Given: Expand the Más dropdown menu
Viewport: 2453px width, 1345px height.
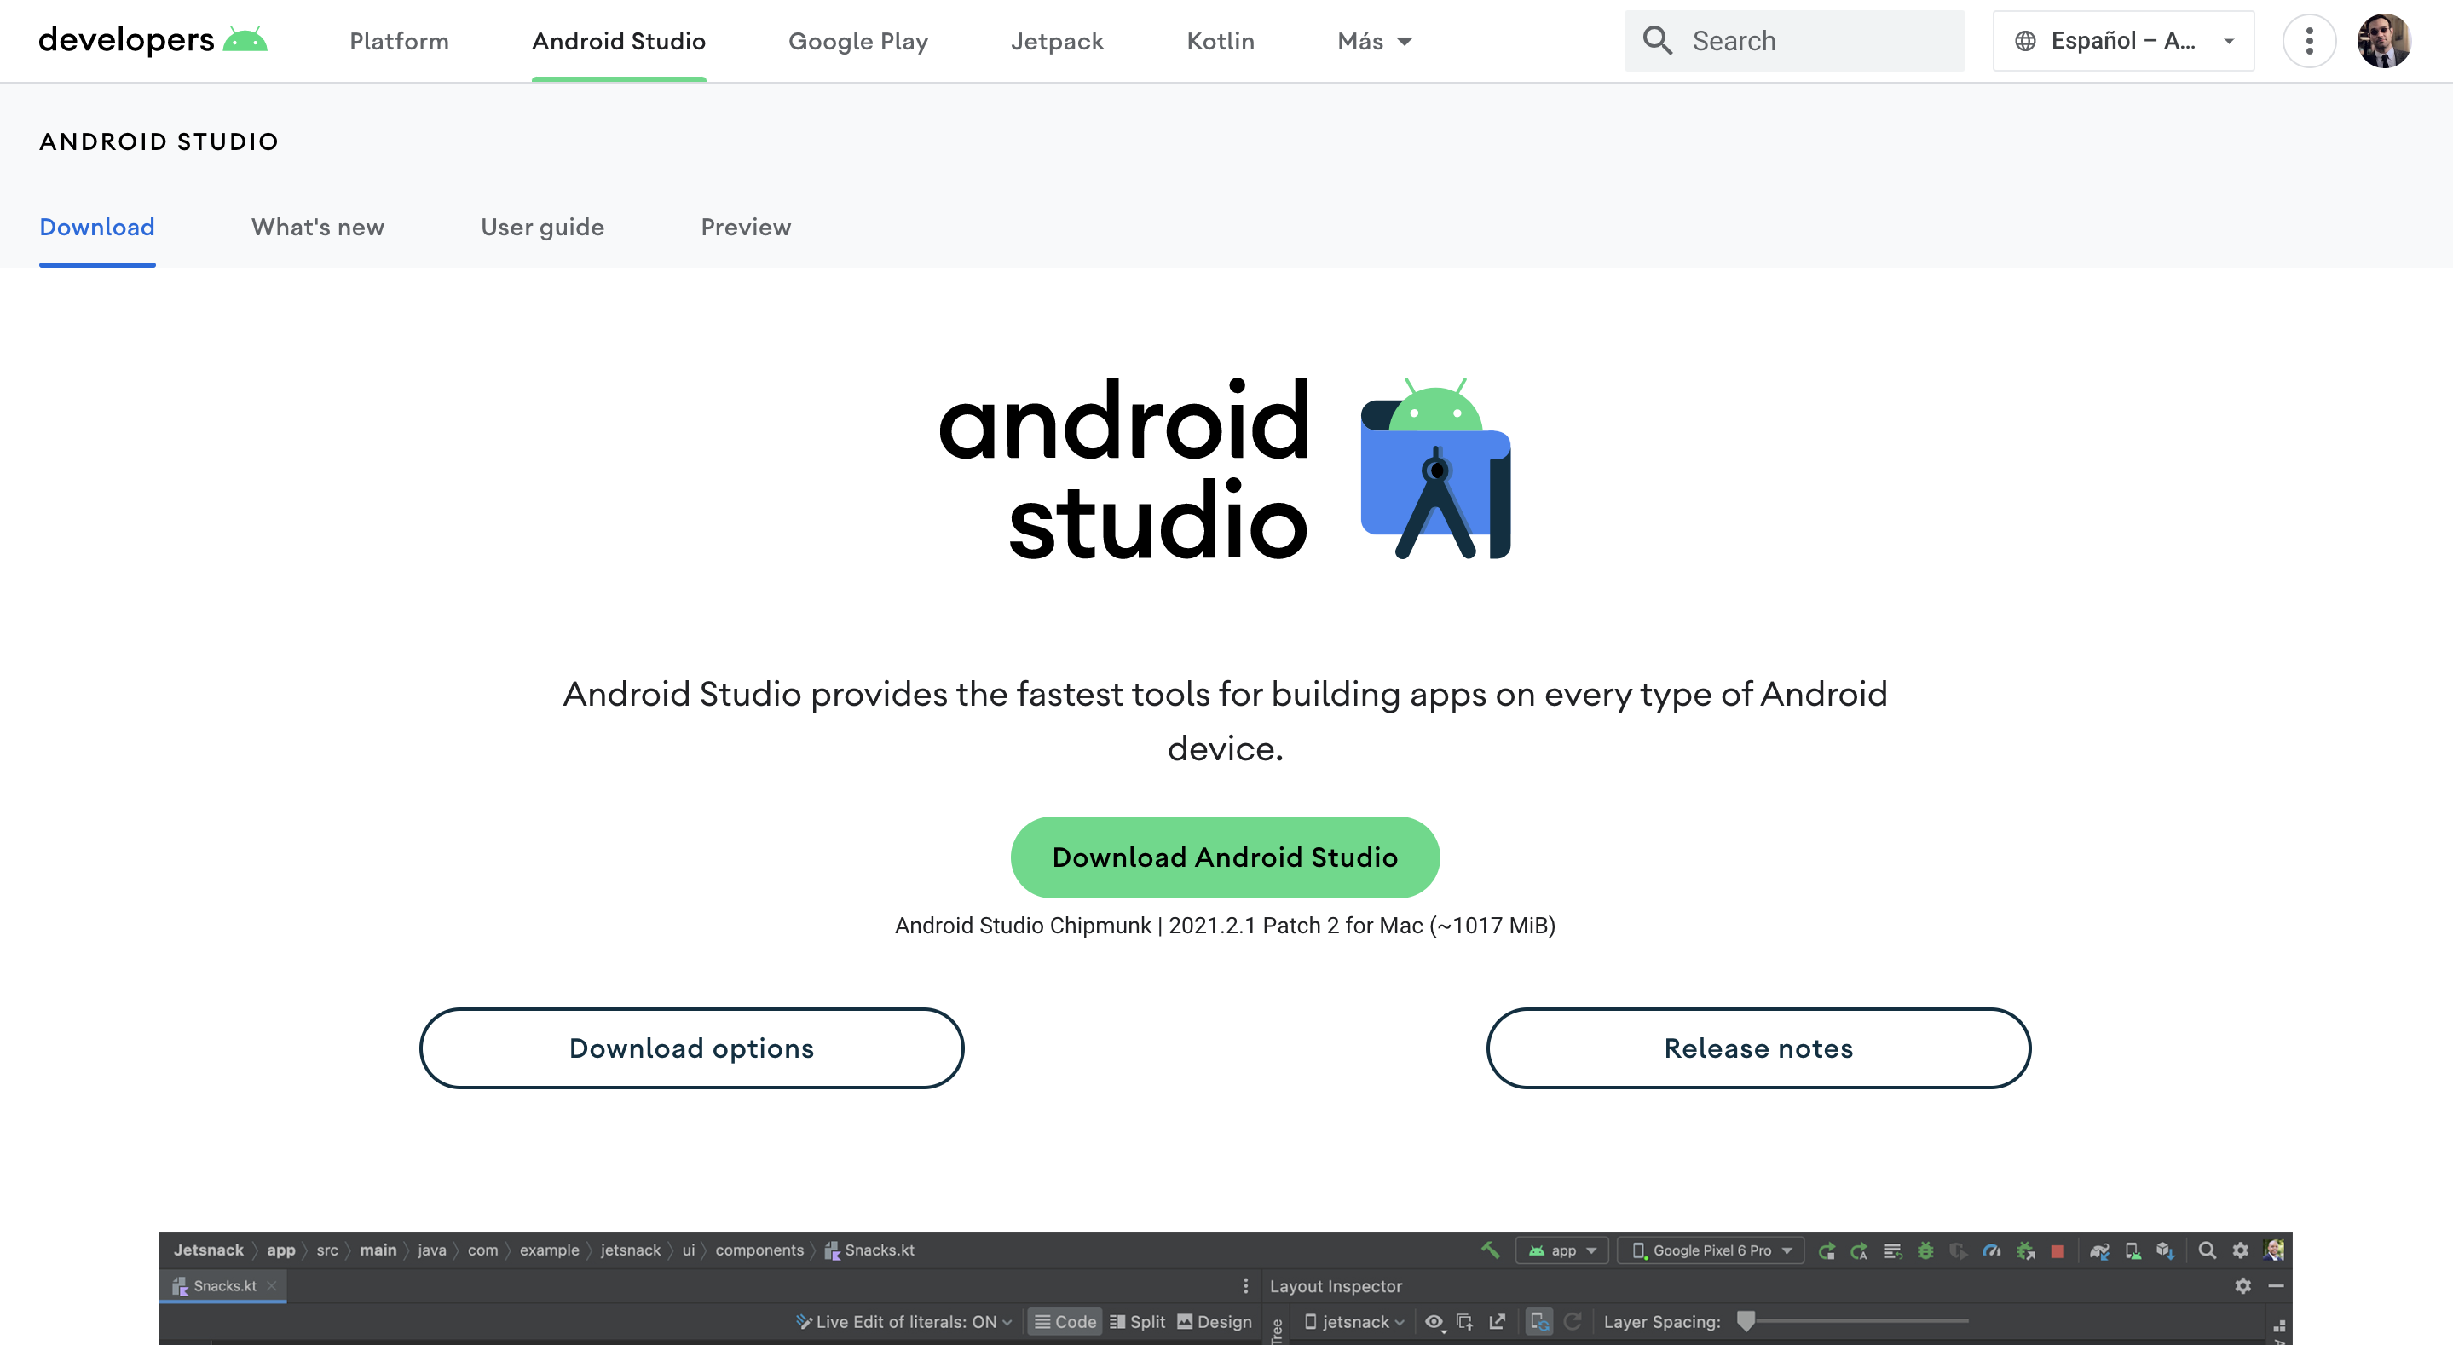Looking at the screenshot, I should (1374, 41).
